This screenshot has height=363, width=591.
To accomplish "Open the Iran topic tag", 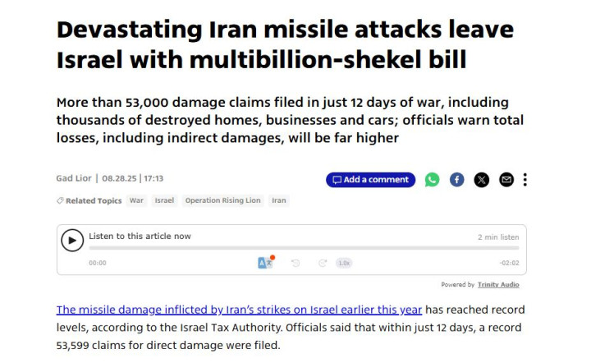I will pos(279,200).
